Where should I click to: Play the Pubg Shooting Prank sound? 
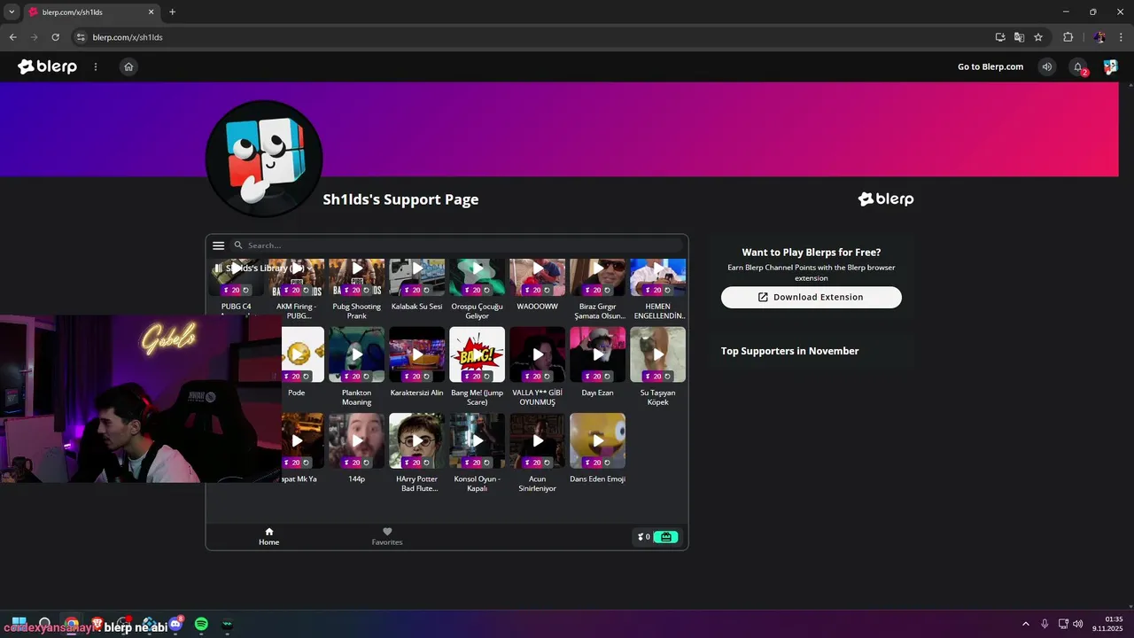357,268
